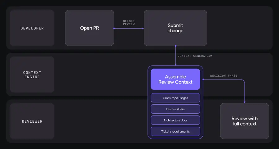Screen dimensions: 279x149
Task: Click the purple Assemble Review Context block
Action: point(175,79)
